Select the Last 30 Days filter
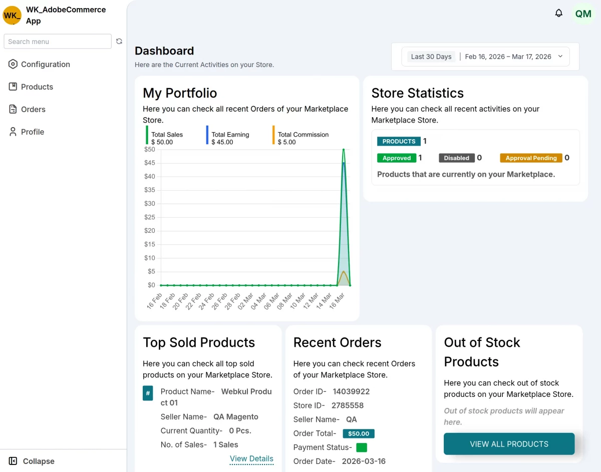This screenshot has width=601, height=472. coord(431,57)
